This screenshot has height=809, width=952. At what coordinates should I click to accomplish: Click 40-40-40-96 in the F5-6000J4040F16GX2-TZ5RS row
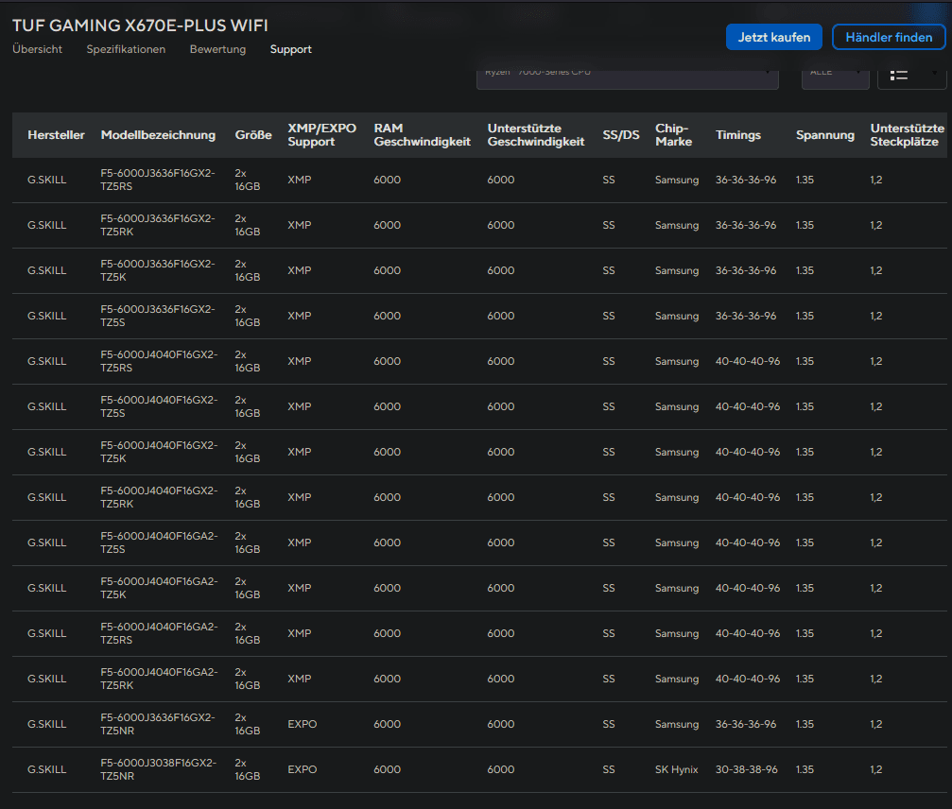pyautogui.click(x=748, y=361)
